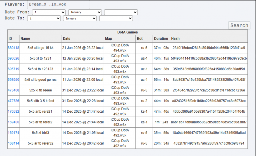Expand the Date From year dropdown
This screenshot has width=256, height=156.
click(121, 12)
